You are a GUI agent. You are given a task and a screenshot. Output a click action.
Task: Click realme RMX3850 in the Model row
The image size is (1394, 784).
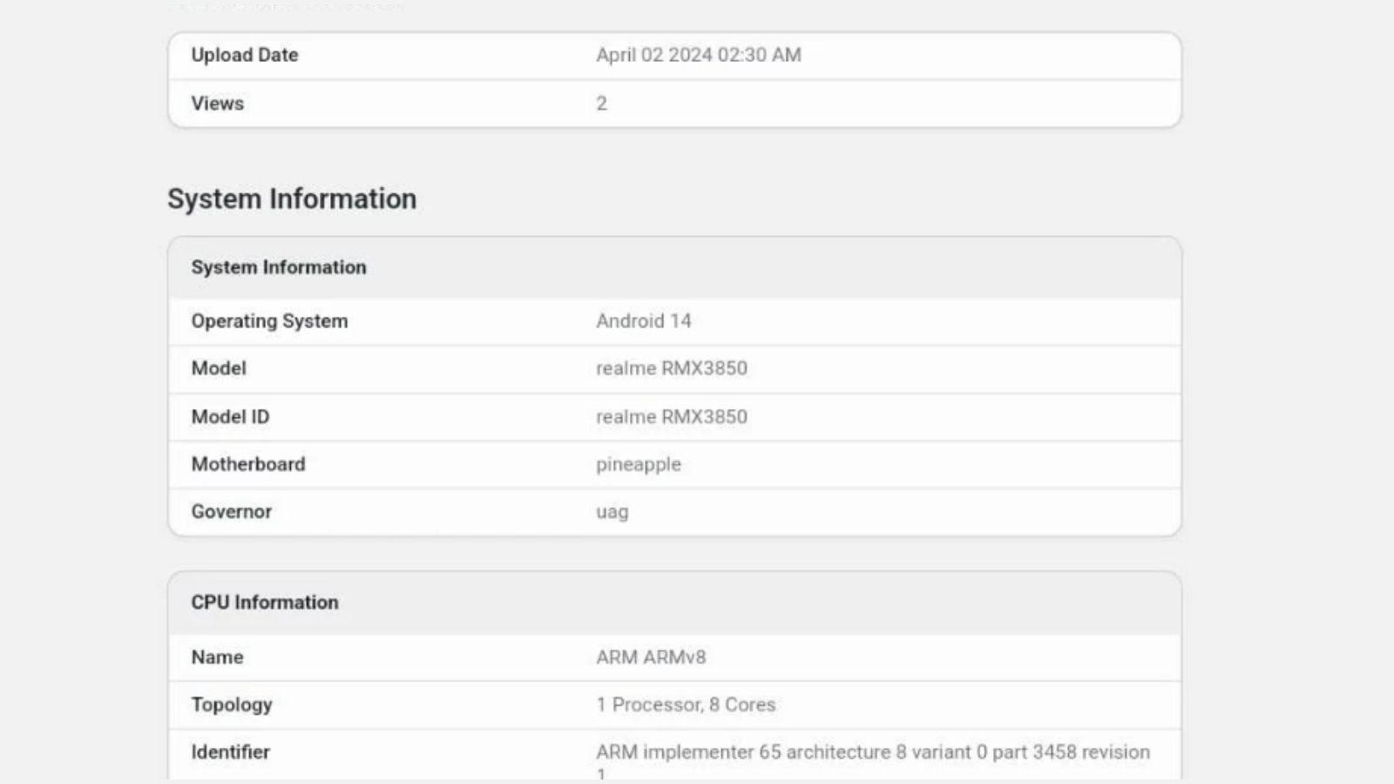(671, 368)
